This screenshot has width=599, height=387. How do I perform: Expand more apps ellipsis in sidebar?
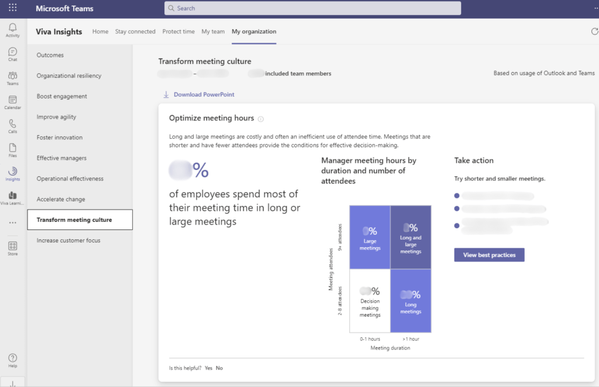pyautogui.click(x=12, y=223)
